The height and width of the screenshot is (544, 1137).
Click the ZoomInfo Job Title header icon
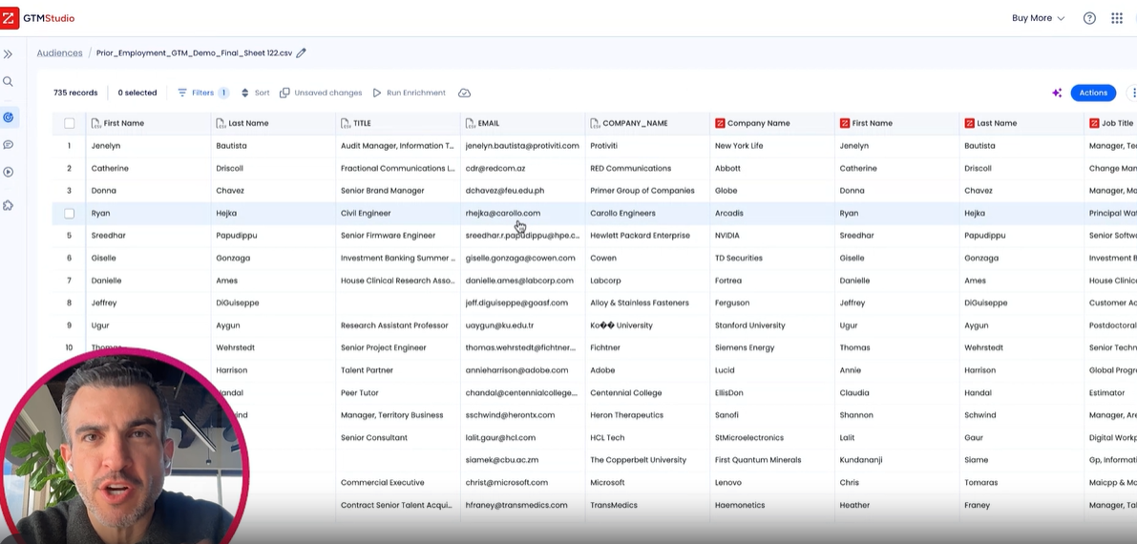[x=1093, y=123]
